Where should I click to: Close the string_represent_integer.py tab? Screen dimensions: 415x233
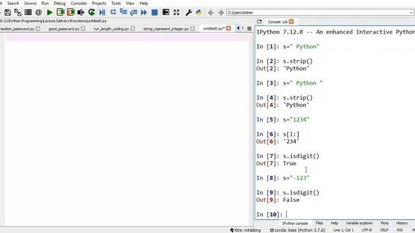193,28
